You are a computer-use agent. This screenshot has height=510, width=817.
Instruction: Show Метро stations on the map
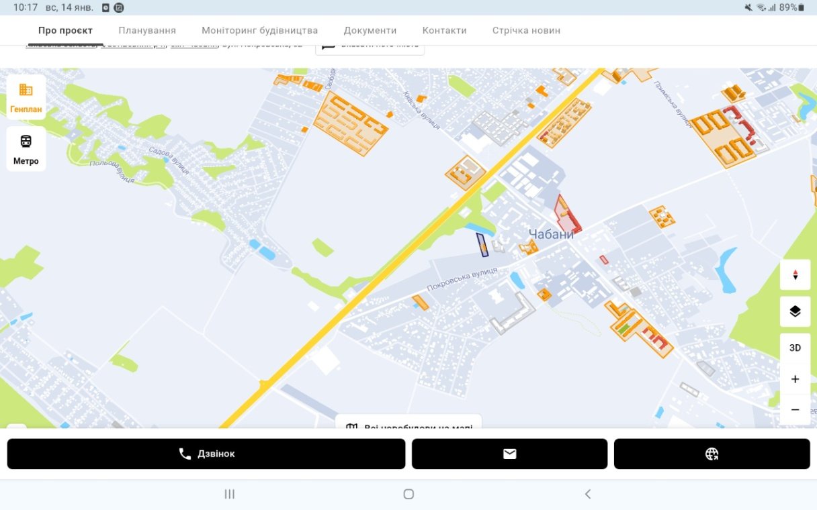point(26,149)
